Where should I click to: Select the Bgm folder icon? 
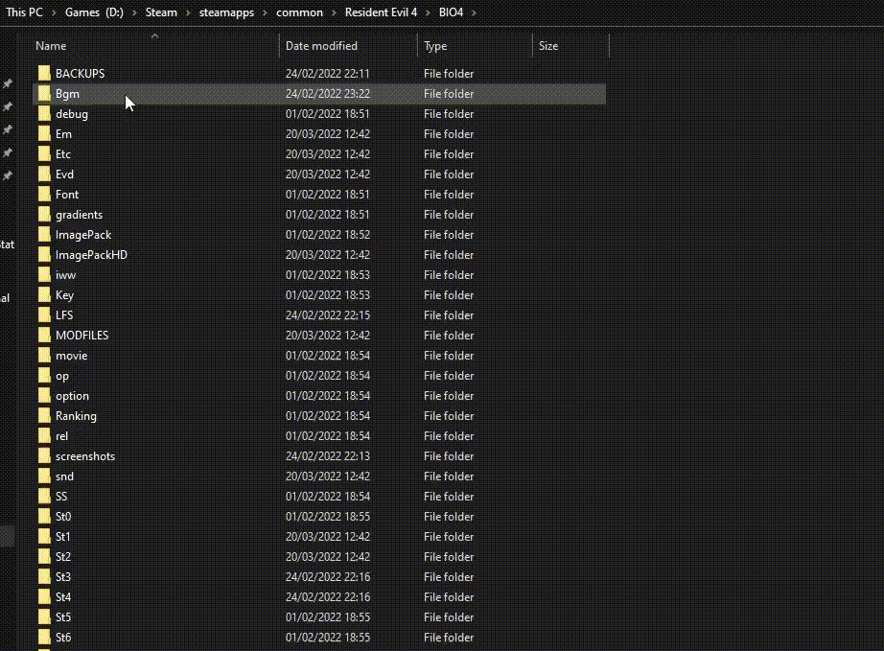pyautogui.click(x=44, y=94)
